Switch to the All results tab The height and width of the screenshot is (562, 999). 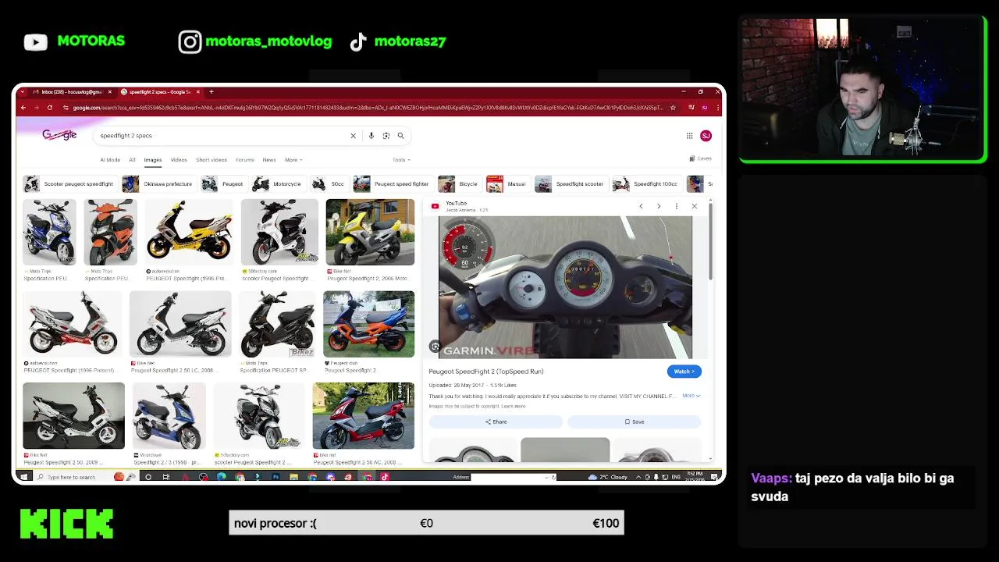click(132, 160)
